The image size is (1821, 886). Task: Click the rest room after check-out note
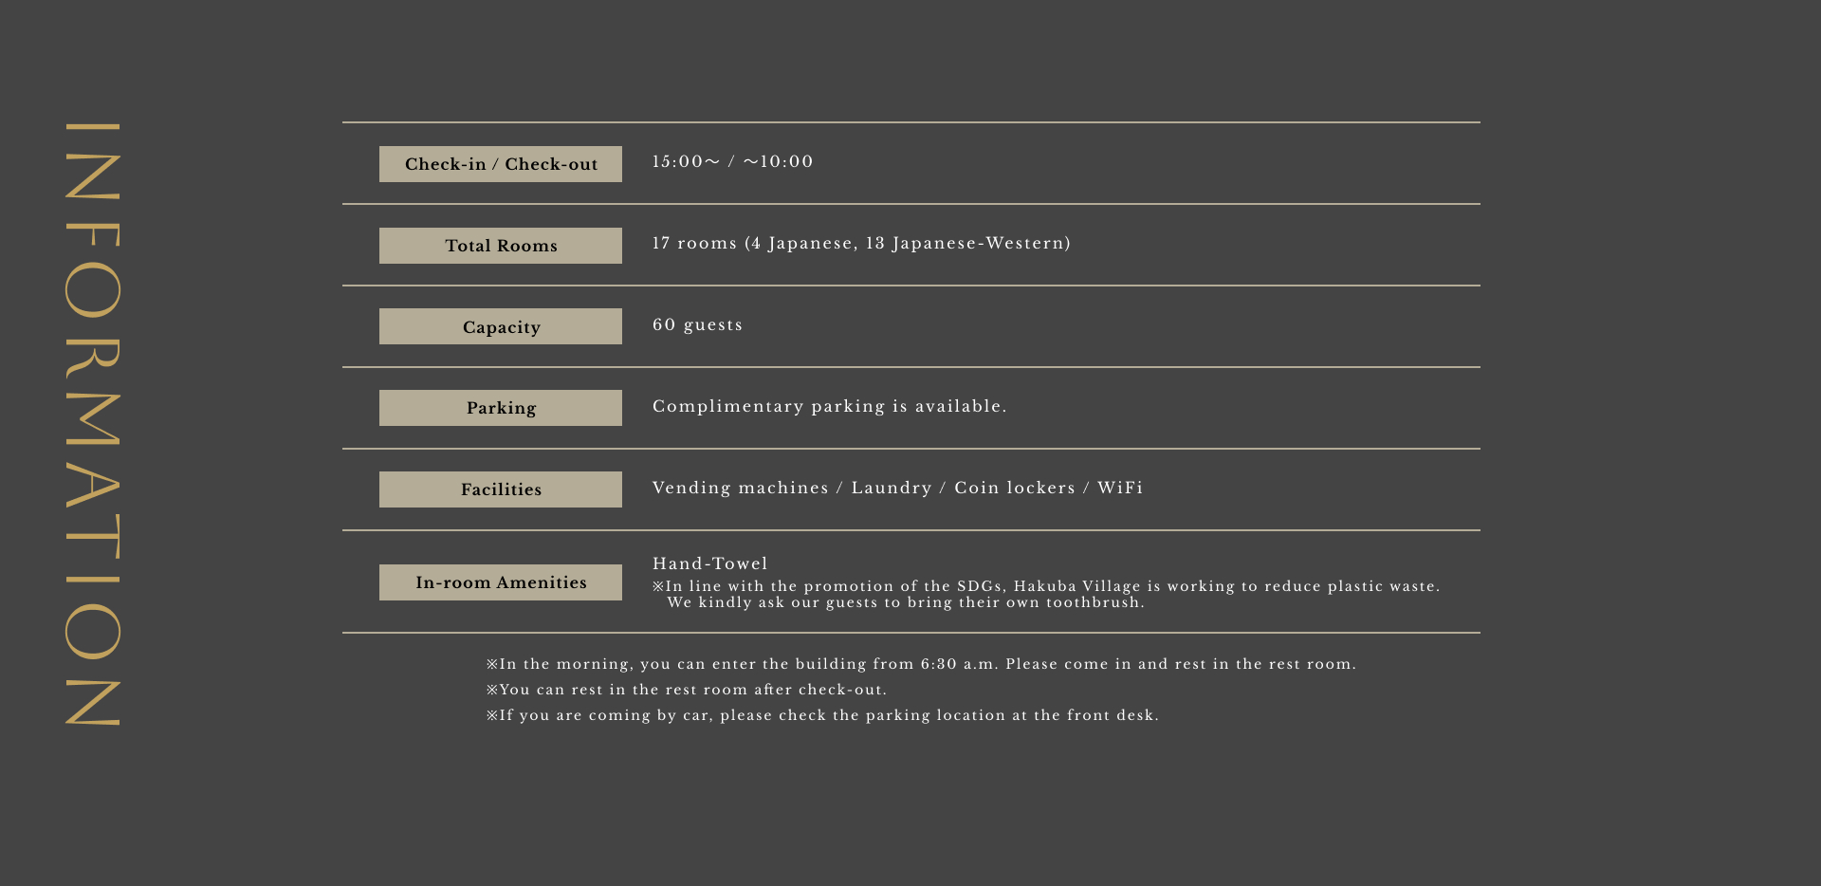point(687,690)
